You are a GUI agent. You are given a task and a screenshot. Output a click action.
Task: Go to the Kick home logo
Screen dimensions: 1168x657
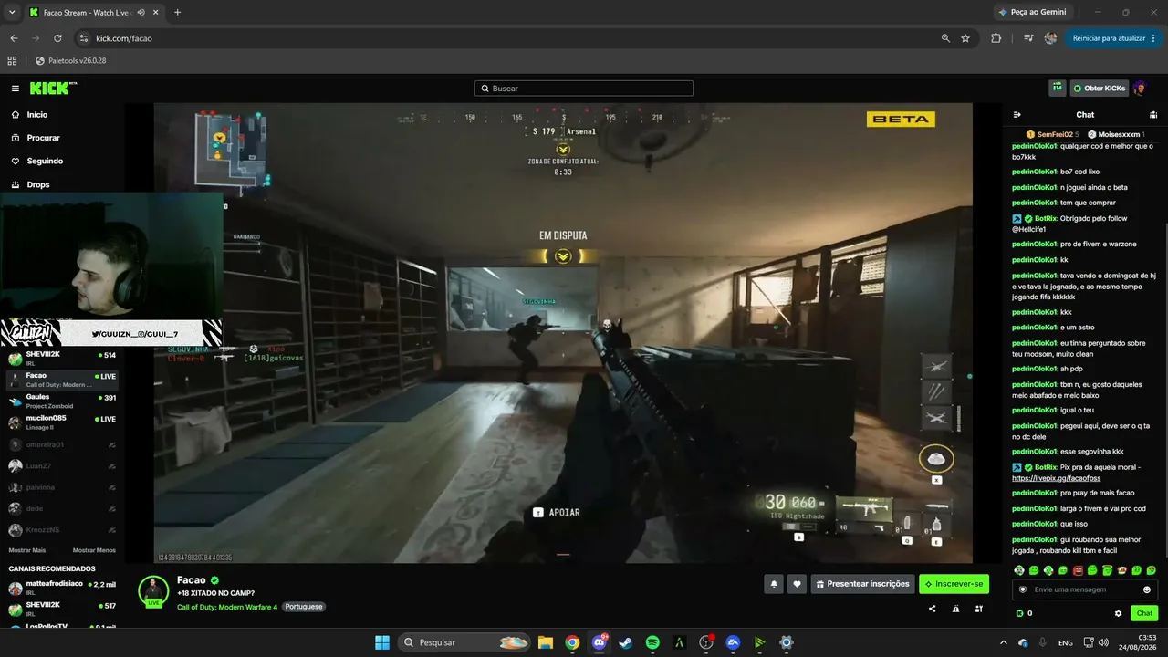coord(53,89)
